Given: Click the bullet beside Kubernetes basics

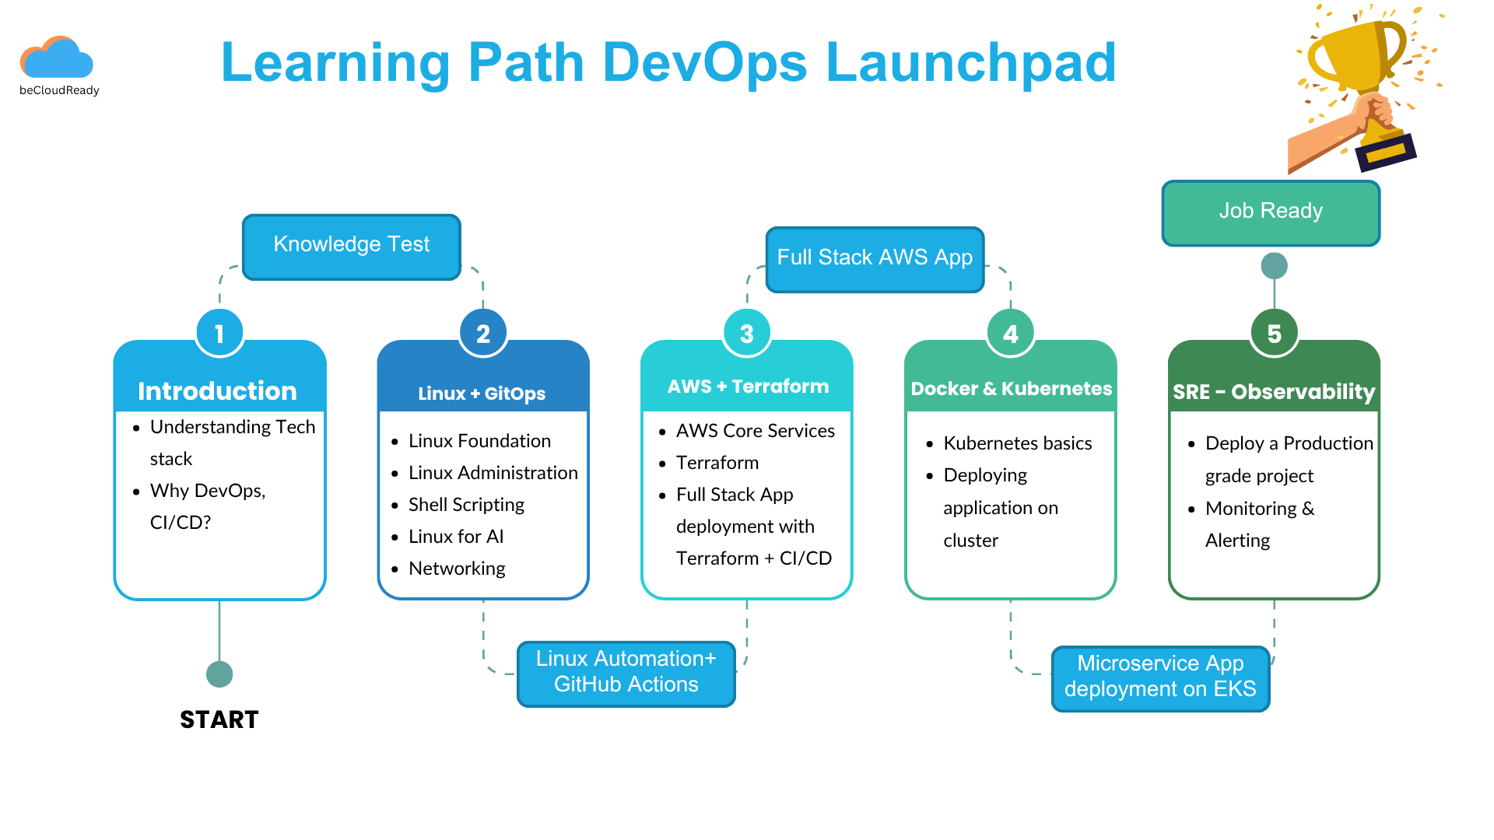Looking at the screenshot, I should (928, 443).
